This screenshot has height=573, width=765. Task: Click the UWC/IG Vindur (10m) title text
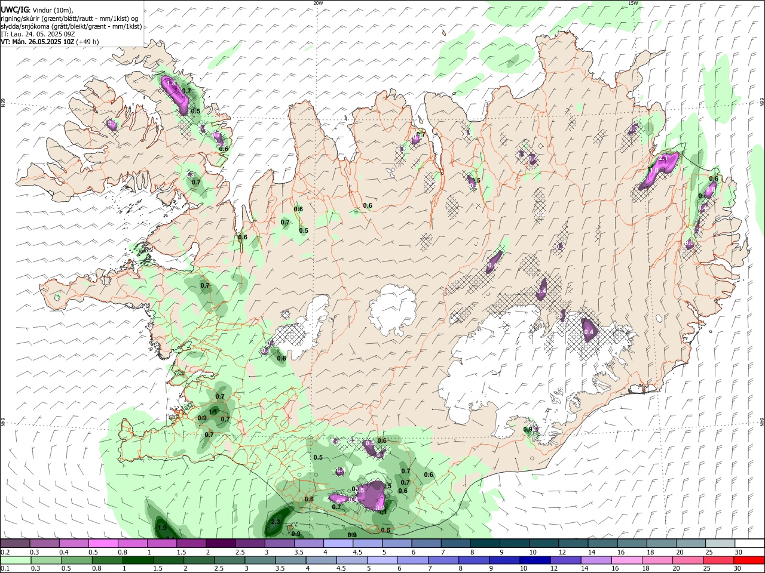pos(36,10)
